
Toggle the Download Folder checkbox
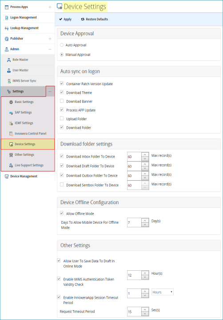pos(62,127)
